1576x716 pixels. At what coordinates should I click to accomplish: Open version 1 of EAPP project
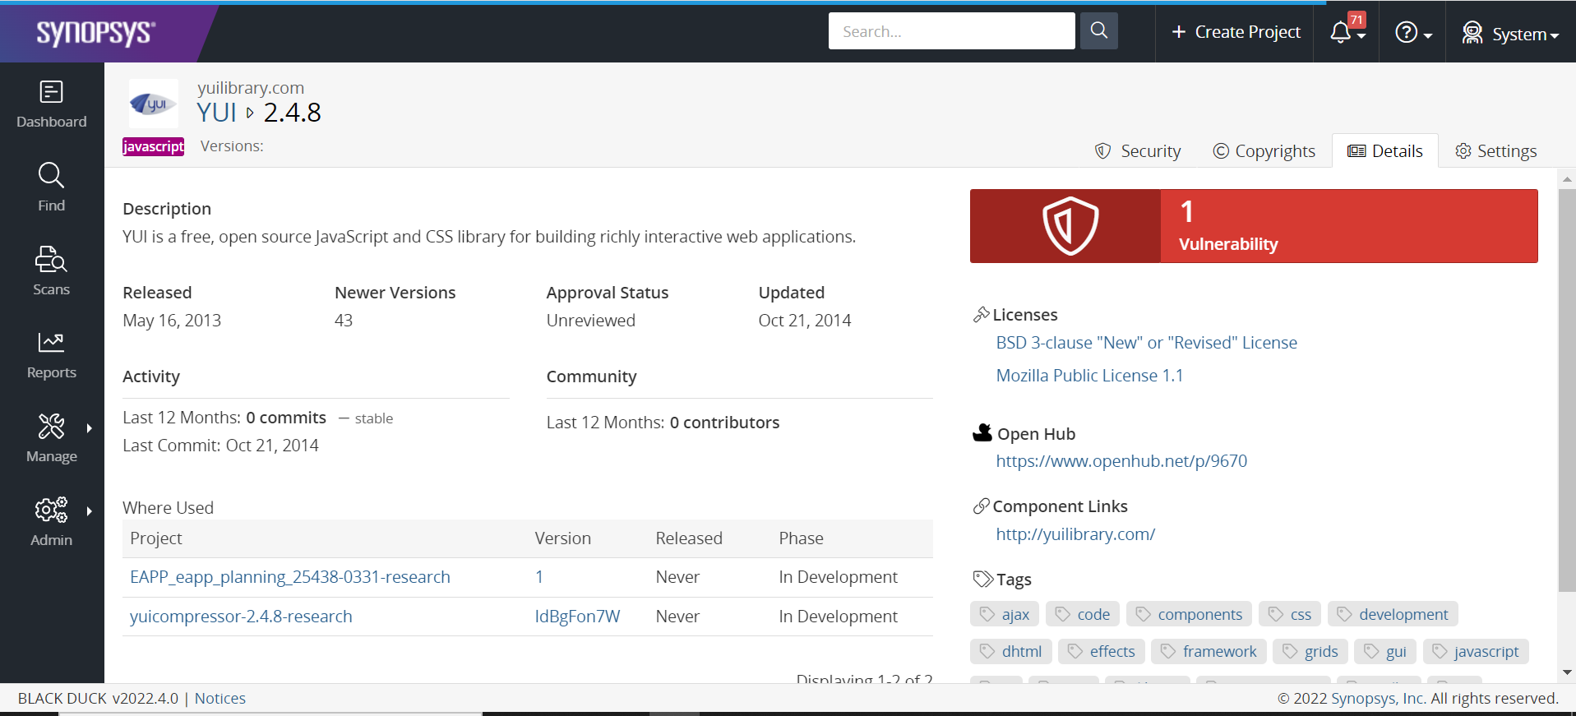tap(539, 577)
